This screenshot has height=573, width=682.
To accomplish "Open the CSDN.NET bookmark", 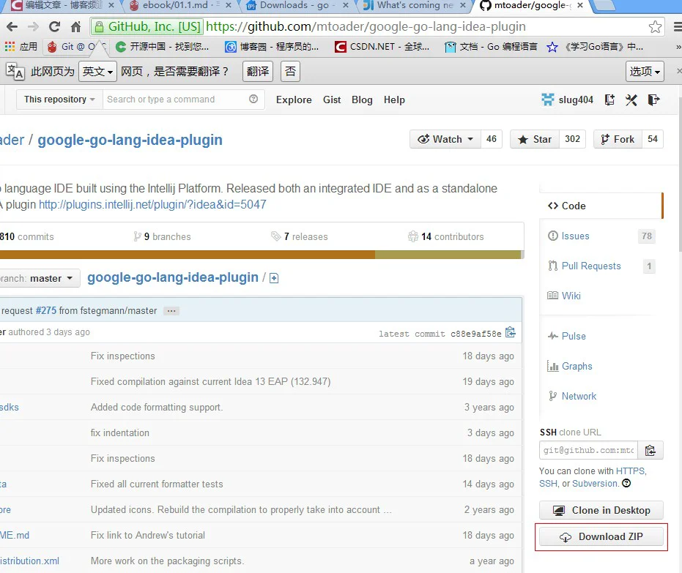I will point(382,47).
